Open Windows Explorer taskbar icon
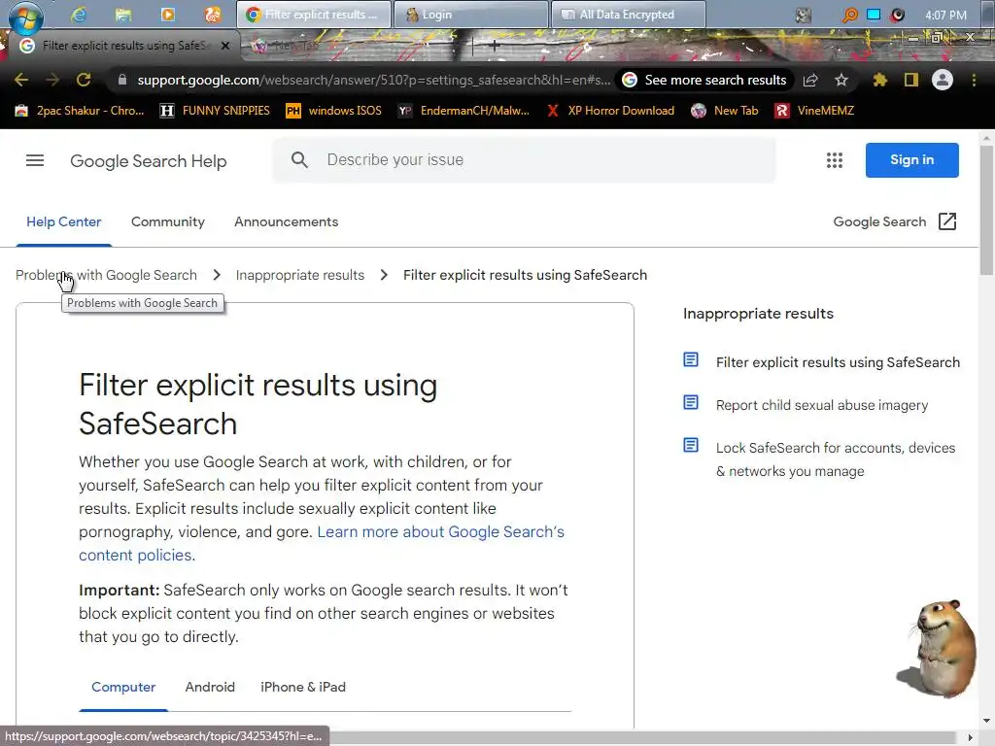995x746 pixels. coord(123,15)
